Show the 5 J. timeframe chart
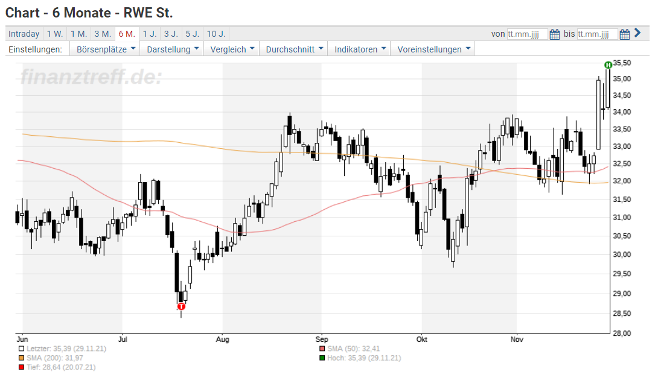655x381 pixels. [x=192, y=34]
